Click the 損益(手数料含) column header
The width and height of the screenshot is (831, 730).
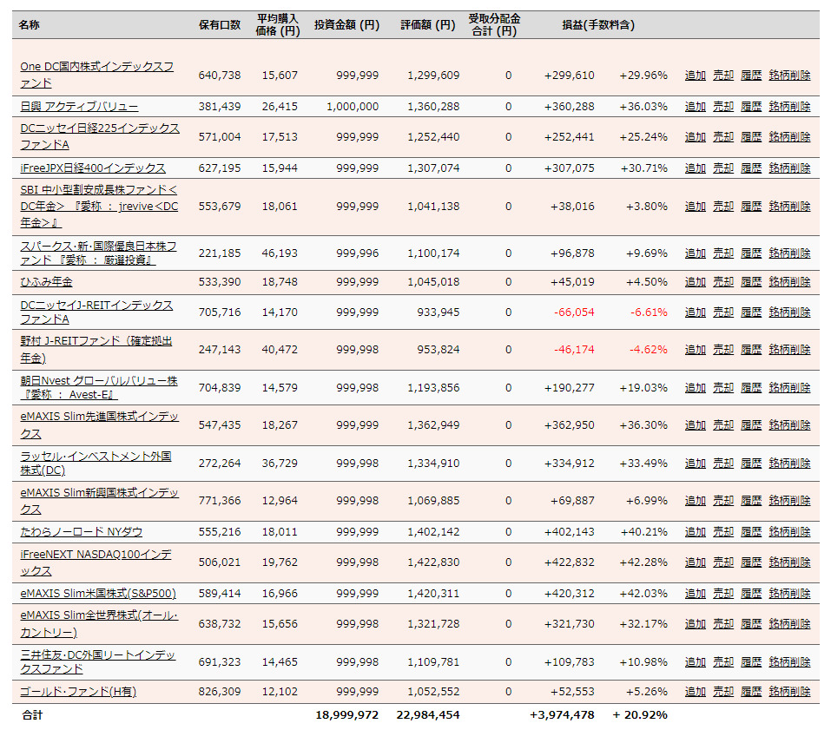point(598,25)
